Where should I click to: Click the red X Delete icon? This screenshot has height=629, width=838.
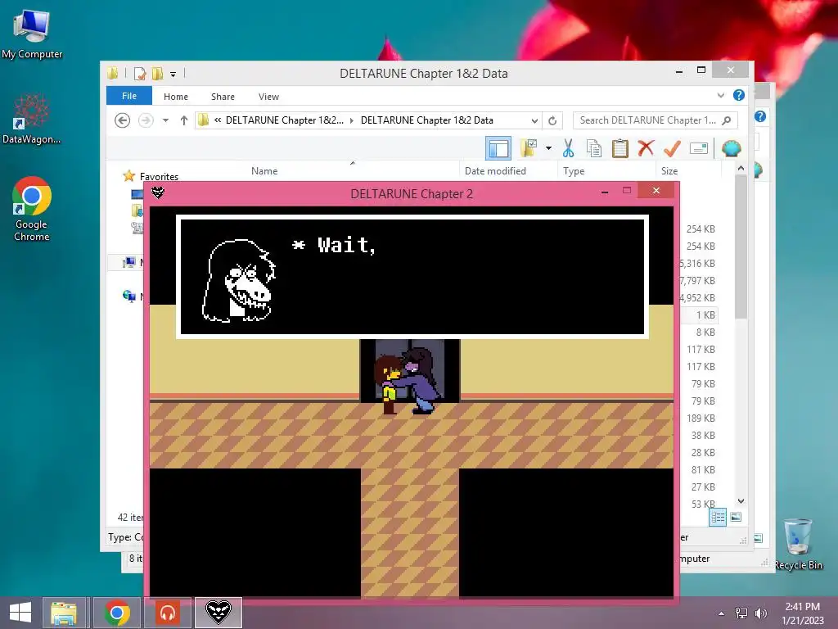click(x=646, y=147)
